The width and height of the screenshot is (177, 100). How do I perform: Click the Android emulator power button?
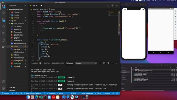[x=175, y=11]
